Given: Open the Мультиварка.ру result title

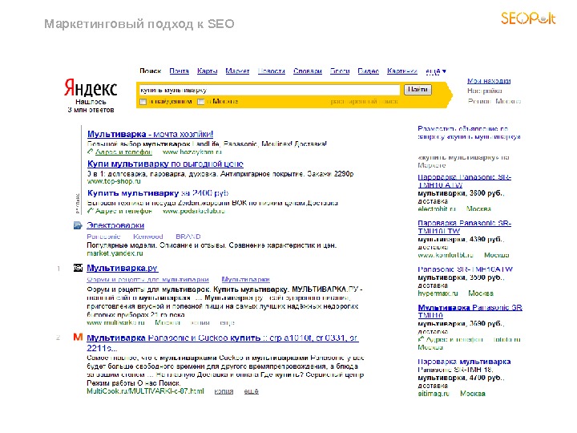Looking at the screenshot, I should (122, 268).
